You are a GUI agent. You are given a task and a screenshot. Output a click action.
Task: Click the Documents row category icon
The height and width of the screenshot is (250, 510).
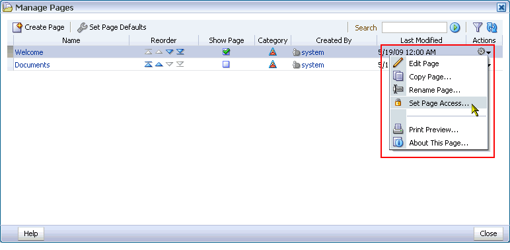[x=273, y=64]
